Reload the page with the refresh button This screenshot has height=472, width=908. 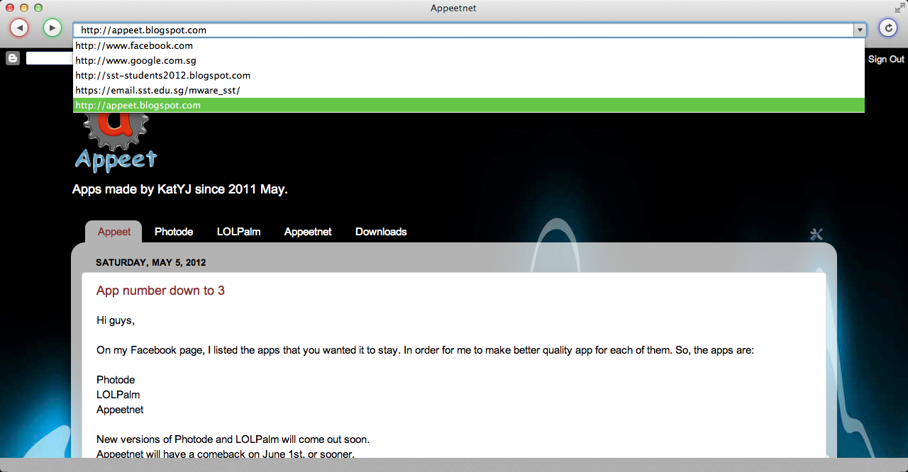pos(887,28)
